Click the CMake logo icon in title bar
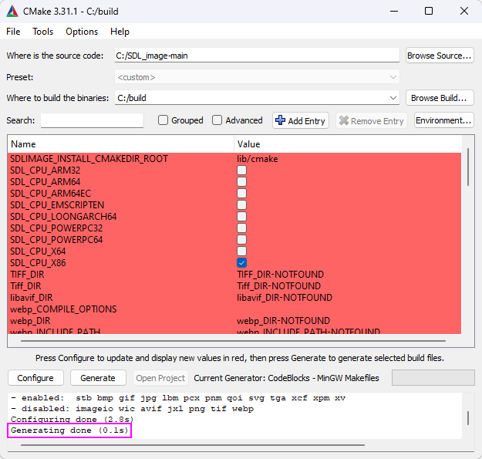Image resolution: width=482 pixels, height=459 pixels. click(12, 12)
